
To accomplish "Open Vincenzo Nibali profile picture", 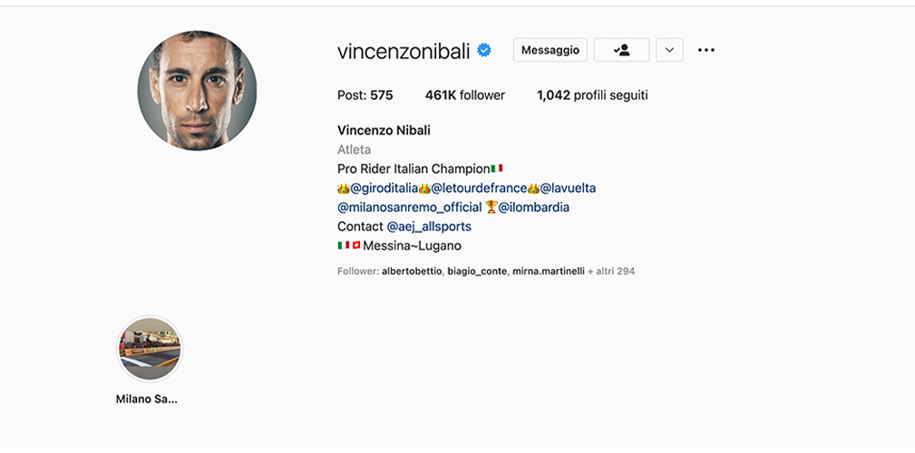I will (x=198, y=91).
